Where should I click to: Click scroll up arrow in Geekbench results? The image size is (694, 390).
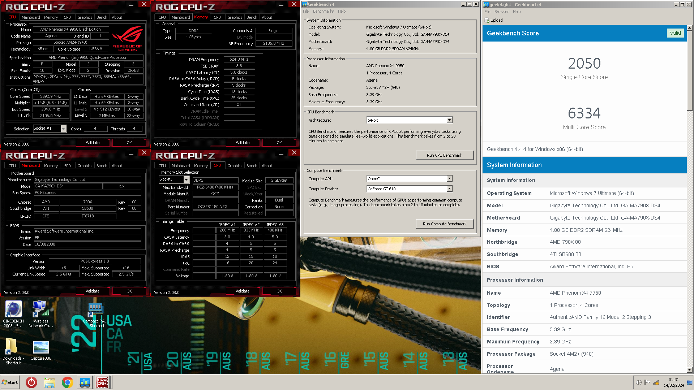(690, 28)
